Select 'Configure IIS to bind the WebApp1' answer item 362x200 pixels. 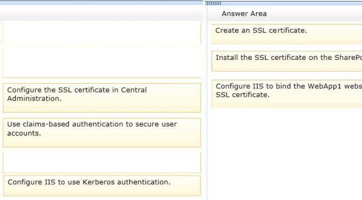[287, 94]
